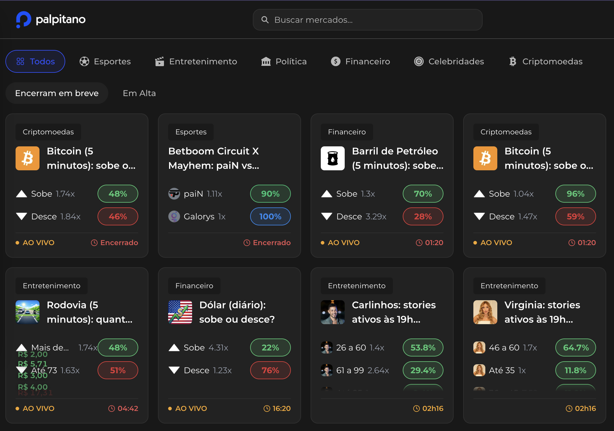
Task: Click the search magnifier icon
Action: coord(265,20)
